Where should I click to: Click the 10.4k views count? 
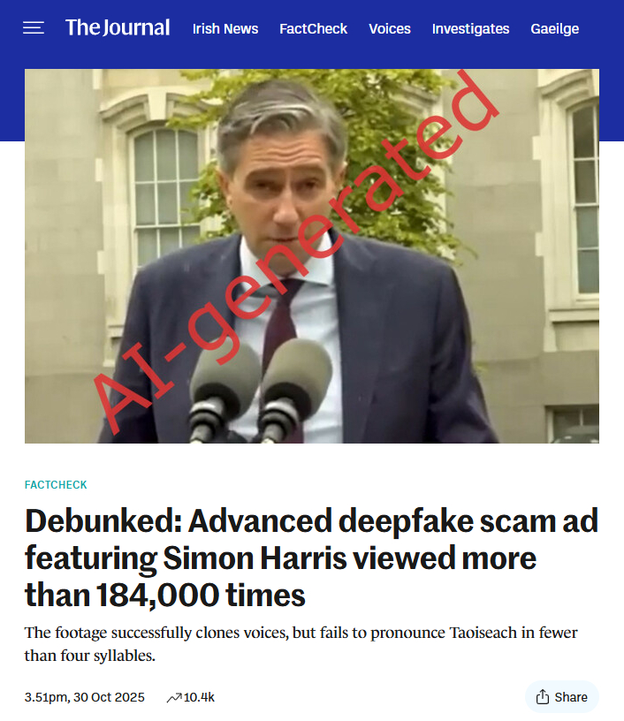pyautogui.click(x=199, y=697)
